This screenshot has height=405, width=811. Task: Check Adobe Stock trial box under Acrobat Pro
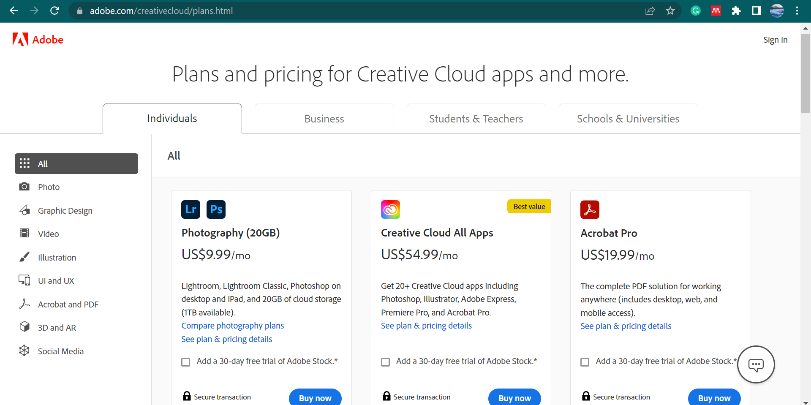pos(585,362)
